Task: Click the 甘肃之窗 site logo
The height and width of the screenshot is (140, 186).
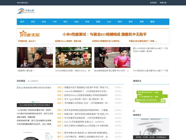Action: click(26, 11)
